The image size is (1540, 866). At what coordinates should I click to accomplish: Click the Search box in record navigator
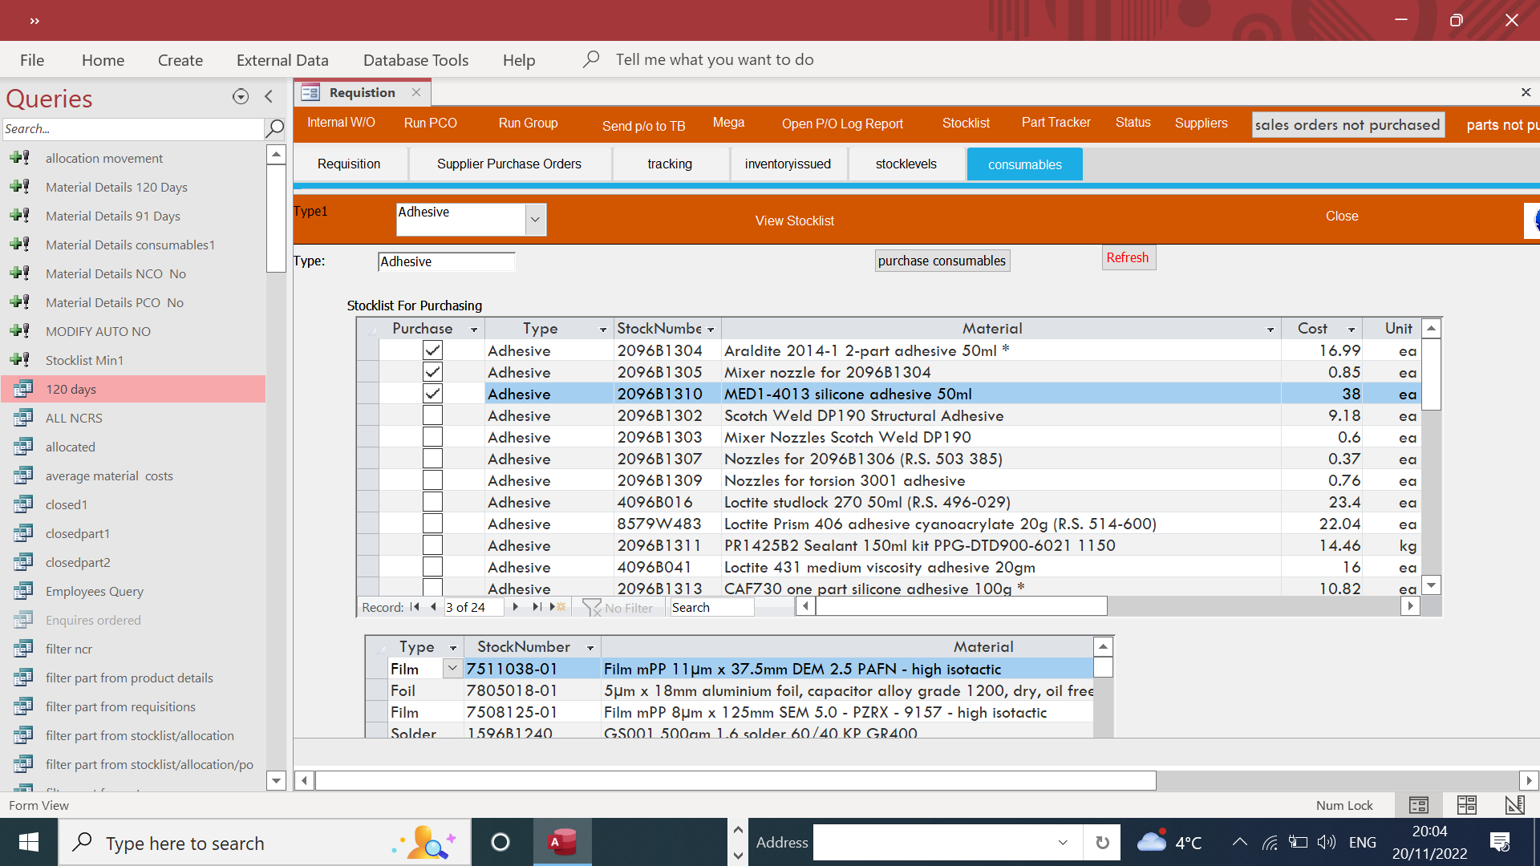(x=711, y=607)
